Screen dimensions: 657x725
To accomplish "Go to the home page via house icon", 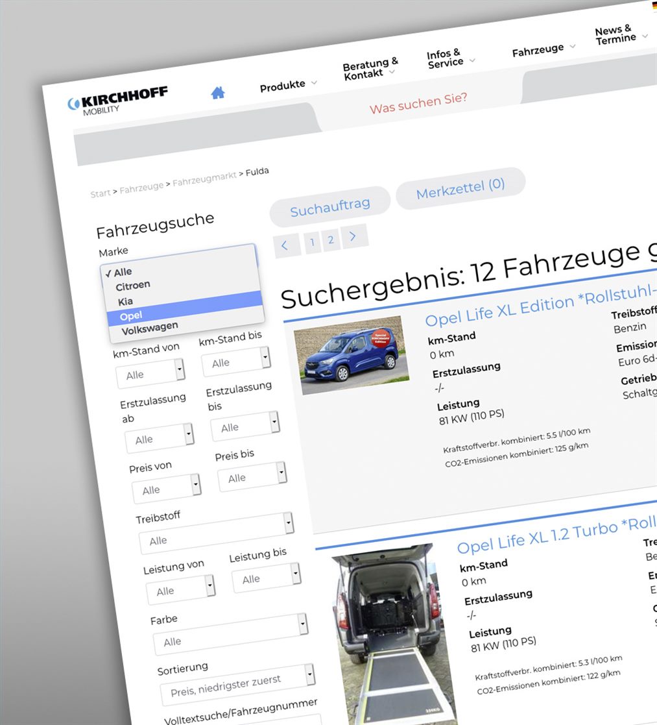I will [x=218, y=93].
